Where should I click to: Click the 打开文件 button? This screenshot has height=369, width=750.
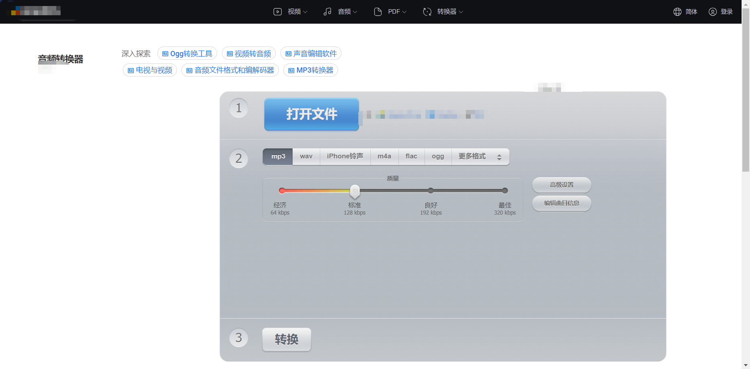(x=311, y=114)
